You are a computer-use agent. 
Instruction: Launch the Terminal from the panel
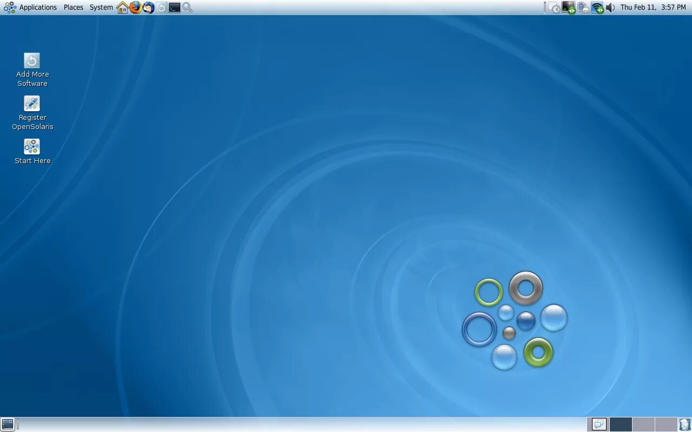175,8
